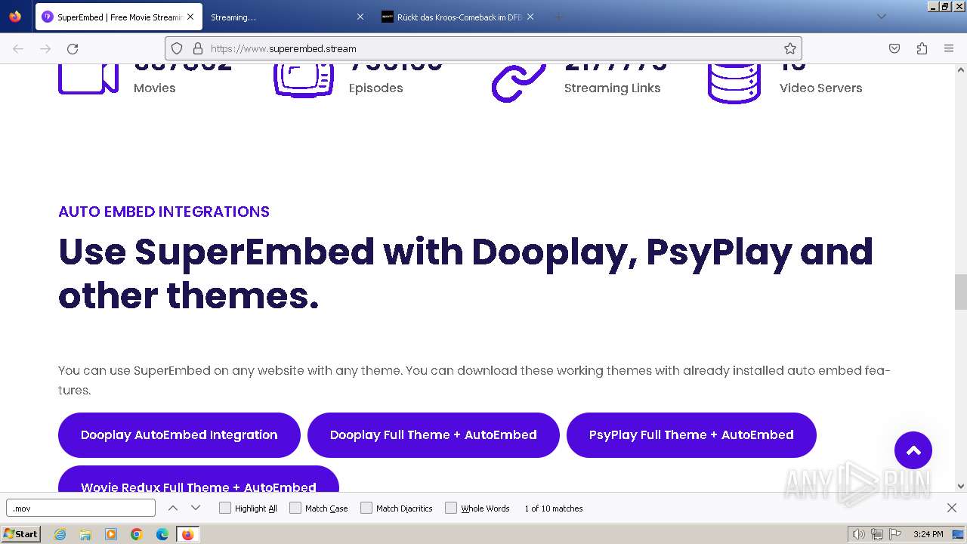This screenshot has height=544, width=967.
Task: Close the Rückt das Kroos-Comeback tab
Action: pyautogui.click(x=530, y=17)
